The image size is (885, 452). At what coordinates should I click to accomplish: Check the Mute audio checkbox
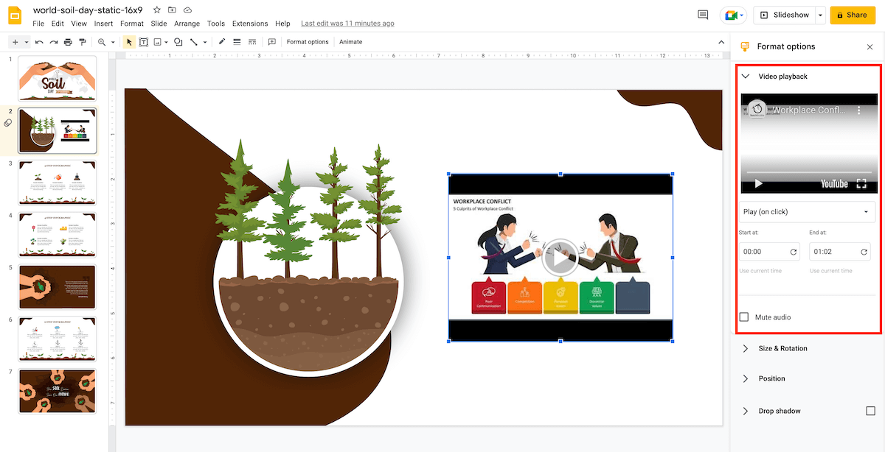[744, 317]
